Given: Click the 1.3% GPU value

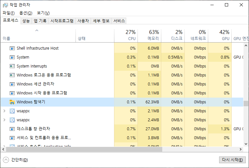Looking at the screenshot, I should tap(225, 129).
